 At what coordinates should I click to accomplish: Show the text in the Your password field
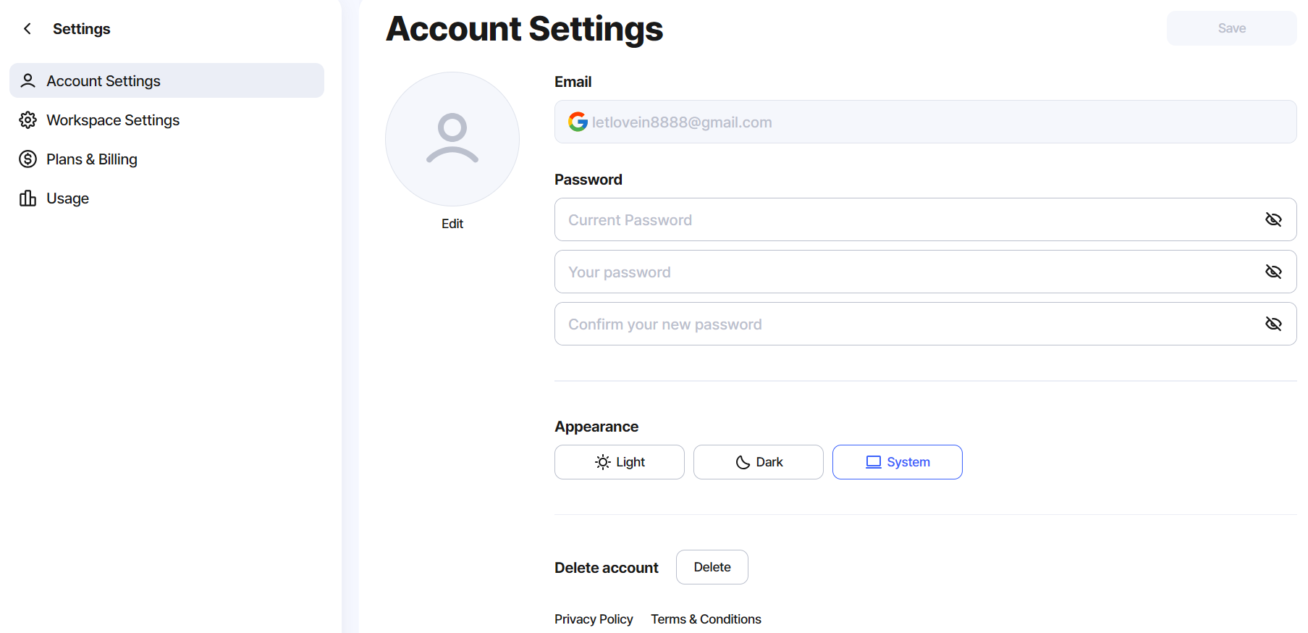click(1273, 272)
